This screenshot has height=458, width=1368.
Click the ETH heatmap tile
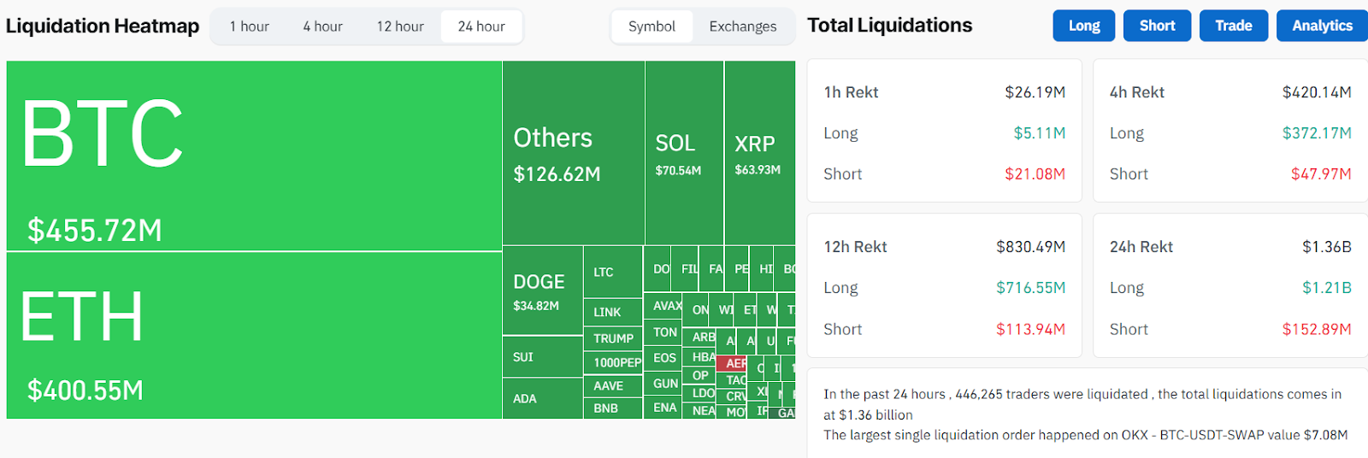click(x=254, y=335)
